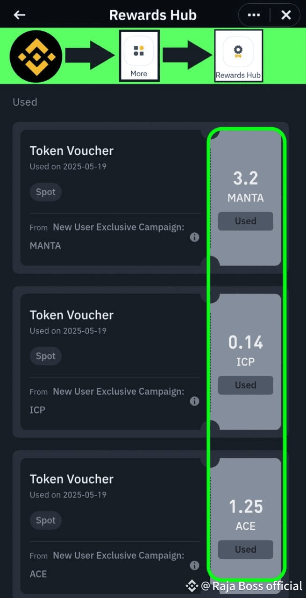Open the 0.14 ICP voucher stub
The height and width of the screenshot is (598, 306).
[246, 360]
